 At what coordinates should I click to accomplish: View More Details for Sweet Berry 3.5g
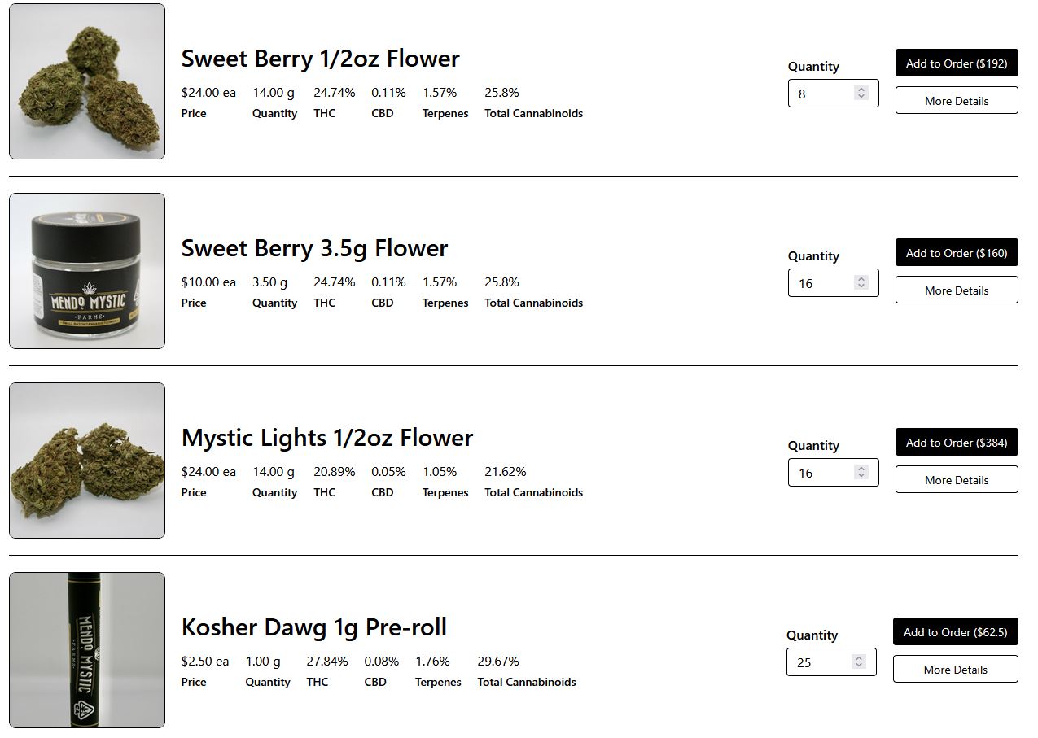pyautogui.click(x=956, y=290)
